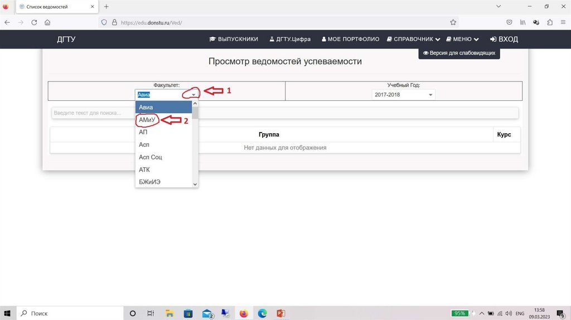This screenshot has width=571, height=320.
Task: Choose БЖиИЭ in the faculty list
Action: 150,182
